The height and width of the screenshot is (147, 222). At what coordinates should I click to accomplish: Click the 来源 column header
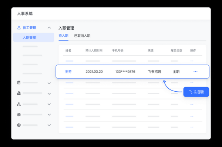pos(151,50)
